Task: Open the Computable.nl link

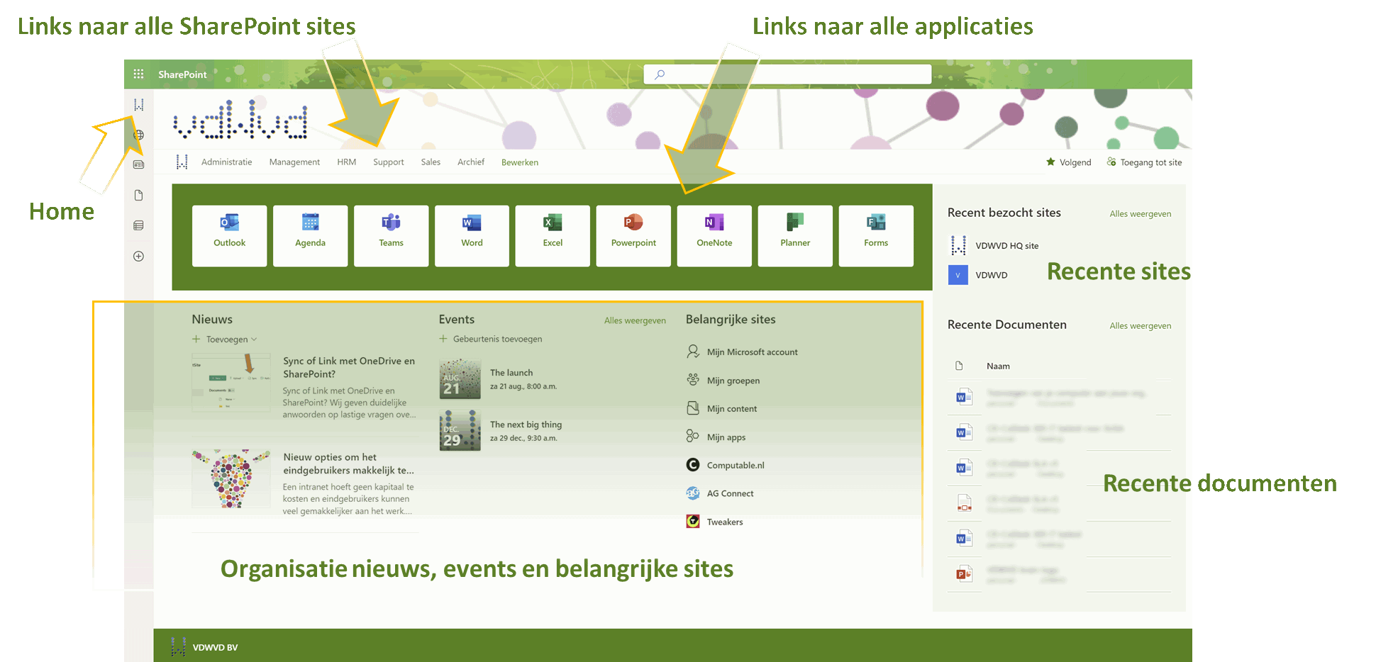Action: pos(725,465)
